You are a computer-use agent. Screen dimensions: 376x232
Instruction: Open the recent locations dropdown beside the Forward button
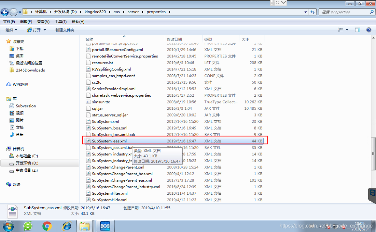[x=20, y=12]
